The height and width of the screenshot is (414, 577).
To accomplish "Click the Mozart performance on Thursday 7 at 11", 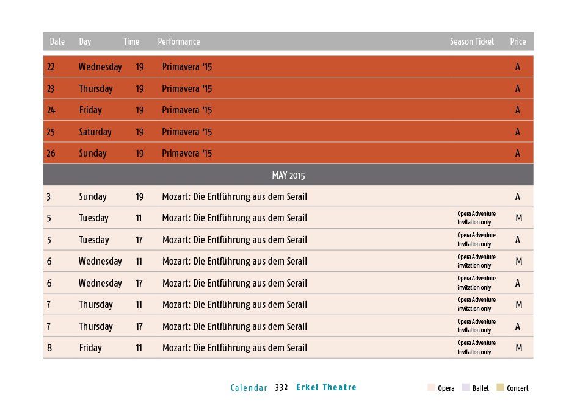I will (x=235, y=304).
